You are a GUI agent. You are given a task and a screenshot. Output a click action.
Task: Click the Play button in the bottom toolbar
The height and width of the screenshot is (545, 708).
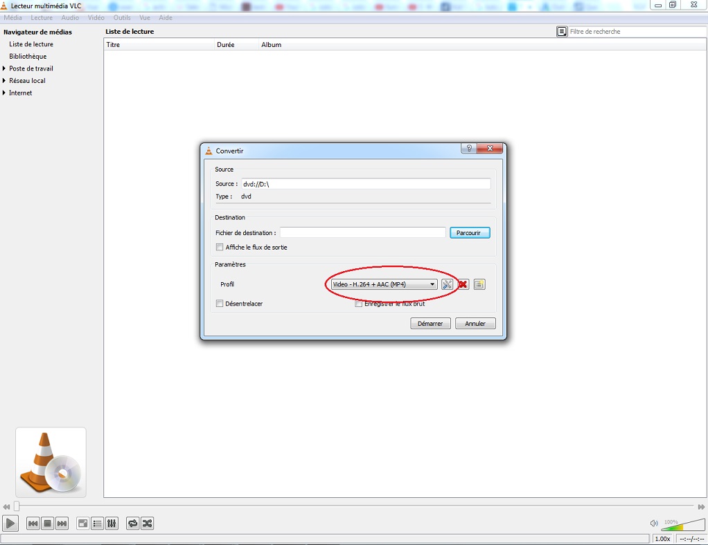click(10, 524)
